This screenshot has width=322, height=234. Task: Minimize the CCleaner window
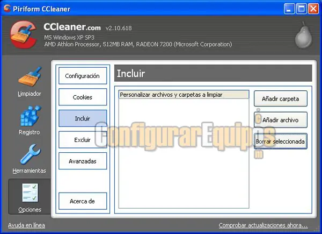[x=289, y=9]
